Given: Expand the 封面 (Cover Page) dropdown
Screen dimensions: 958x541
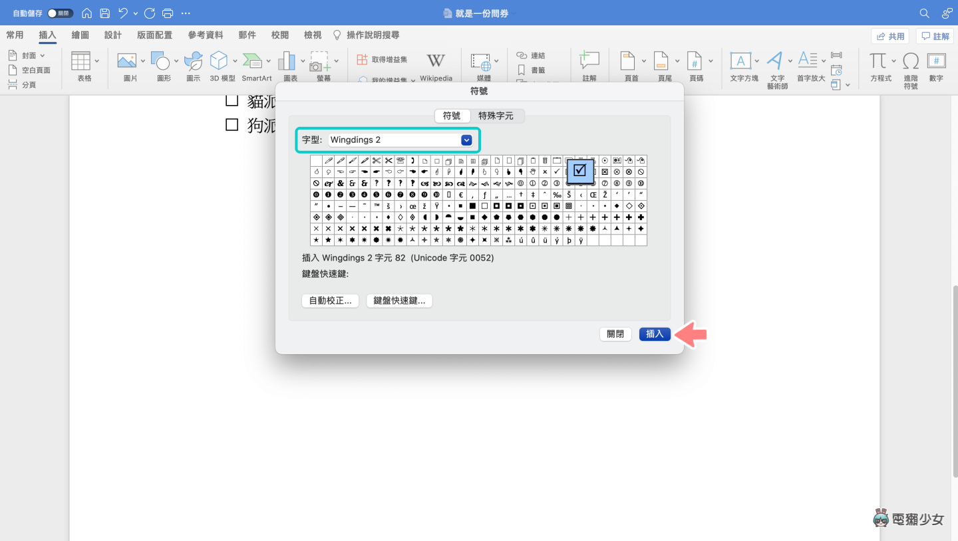Looking at the screenshot, I should tap(41, 54).
